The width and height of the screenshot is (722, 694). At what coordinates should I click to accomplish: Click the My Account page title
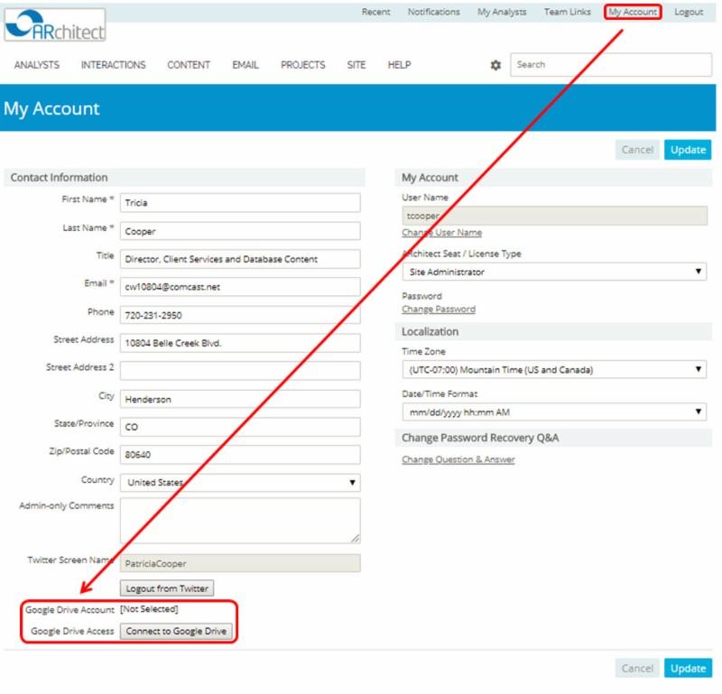pyautogui.click(x=51, y=108)
